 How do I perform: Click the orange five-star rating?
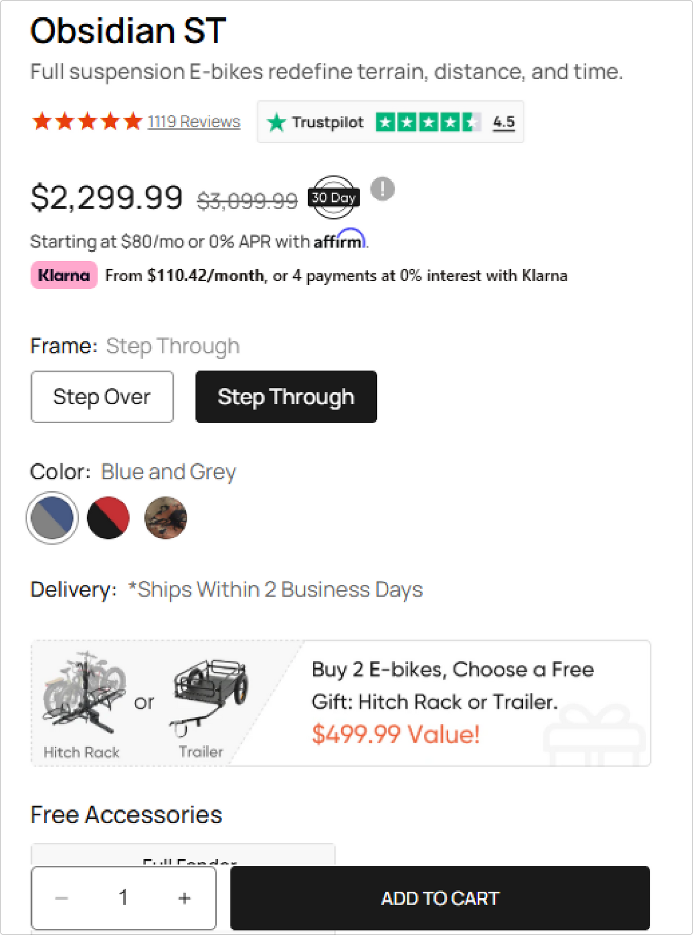click(x=87, y=121)
